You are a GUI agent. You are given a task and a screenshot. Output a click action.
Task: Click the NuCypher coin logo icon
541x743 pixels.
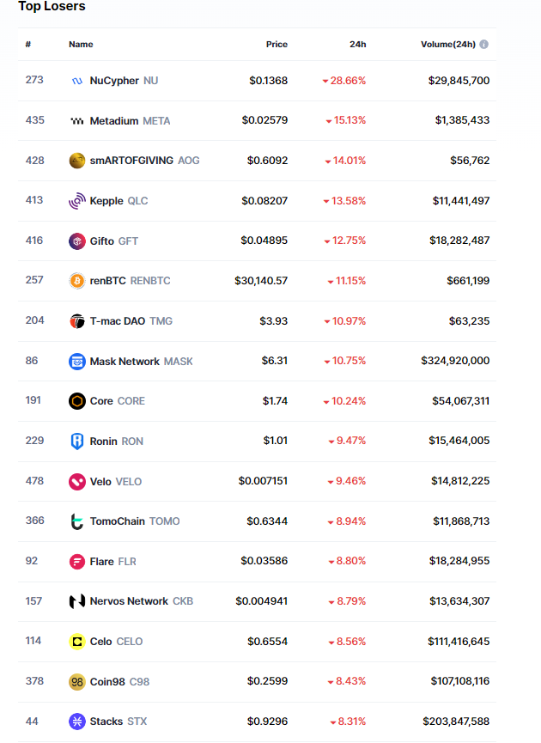click(x=77, y=81)
